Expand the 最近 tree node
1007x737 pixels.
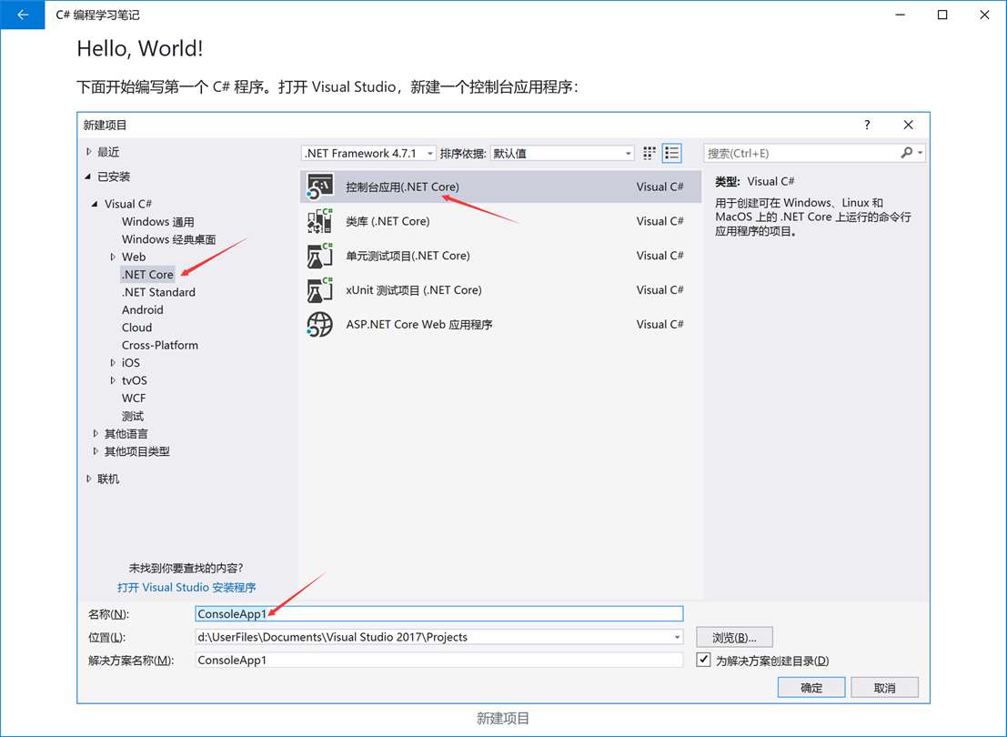click(88, 152)
